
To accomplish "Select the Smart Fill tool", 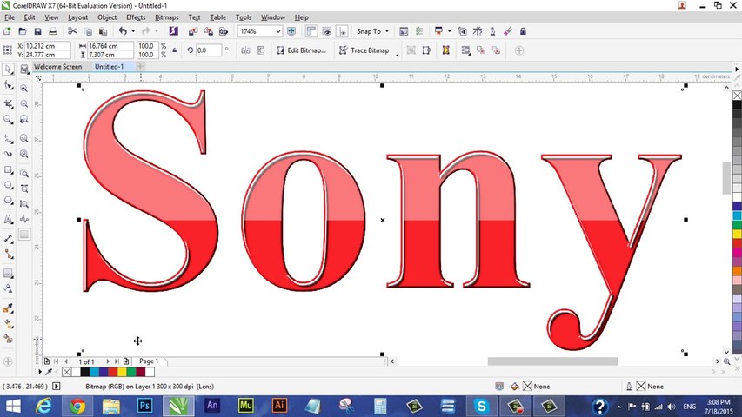I will tap(8, 339).
